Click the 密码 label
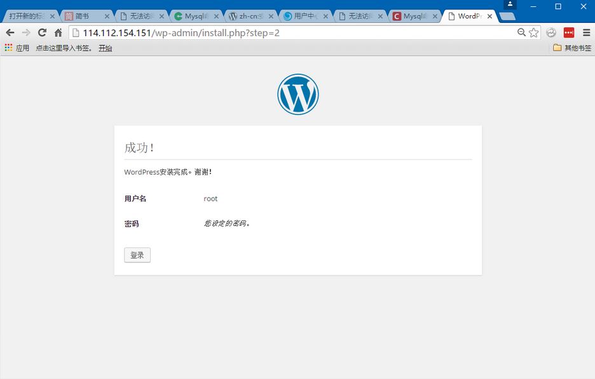 132,223
